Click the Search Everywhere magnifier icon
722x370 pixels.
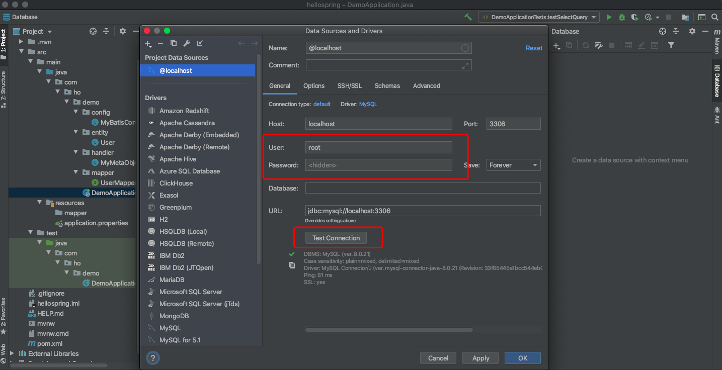[x=714, y=17]
